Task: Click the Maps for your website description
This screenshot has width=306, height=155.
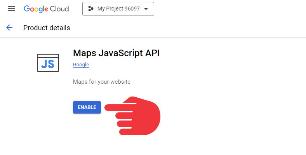Action: click(x=102, y=82)
